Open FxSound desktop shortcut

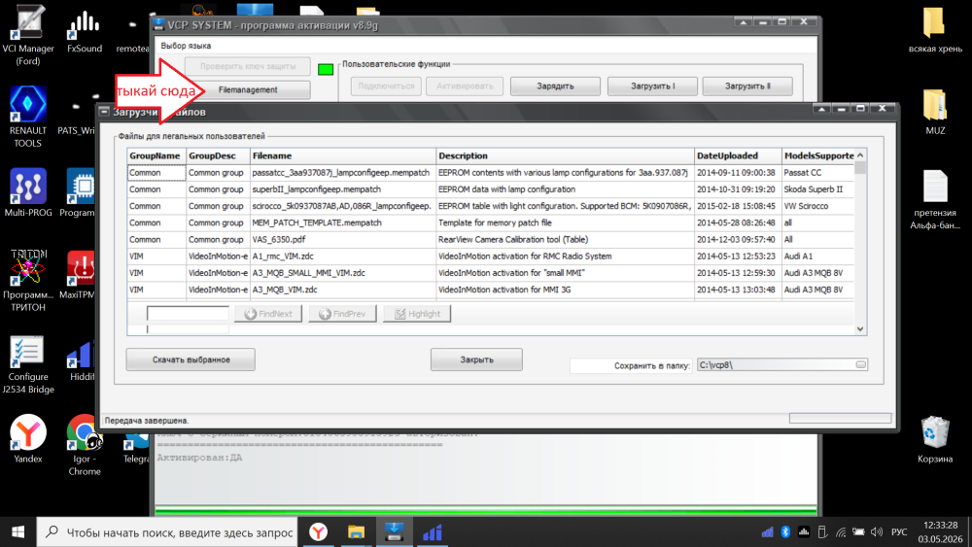[85, 32]
